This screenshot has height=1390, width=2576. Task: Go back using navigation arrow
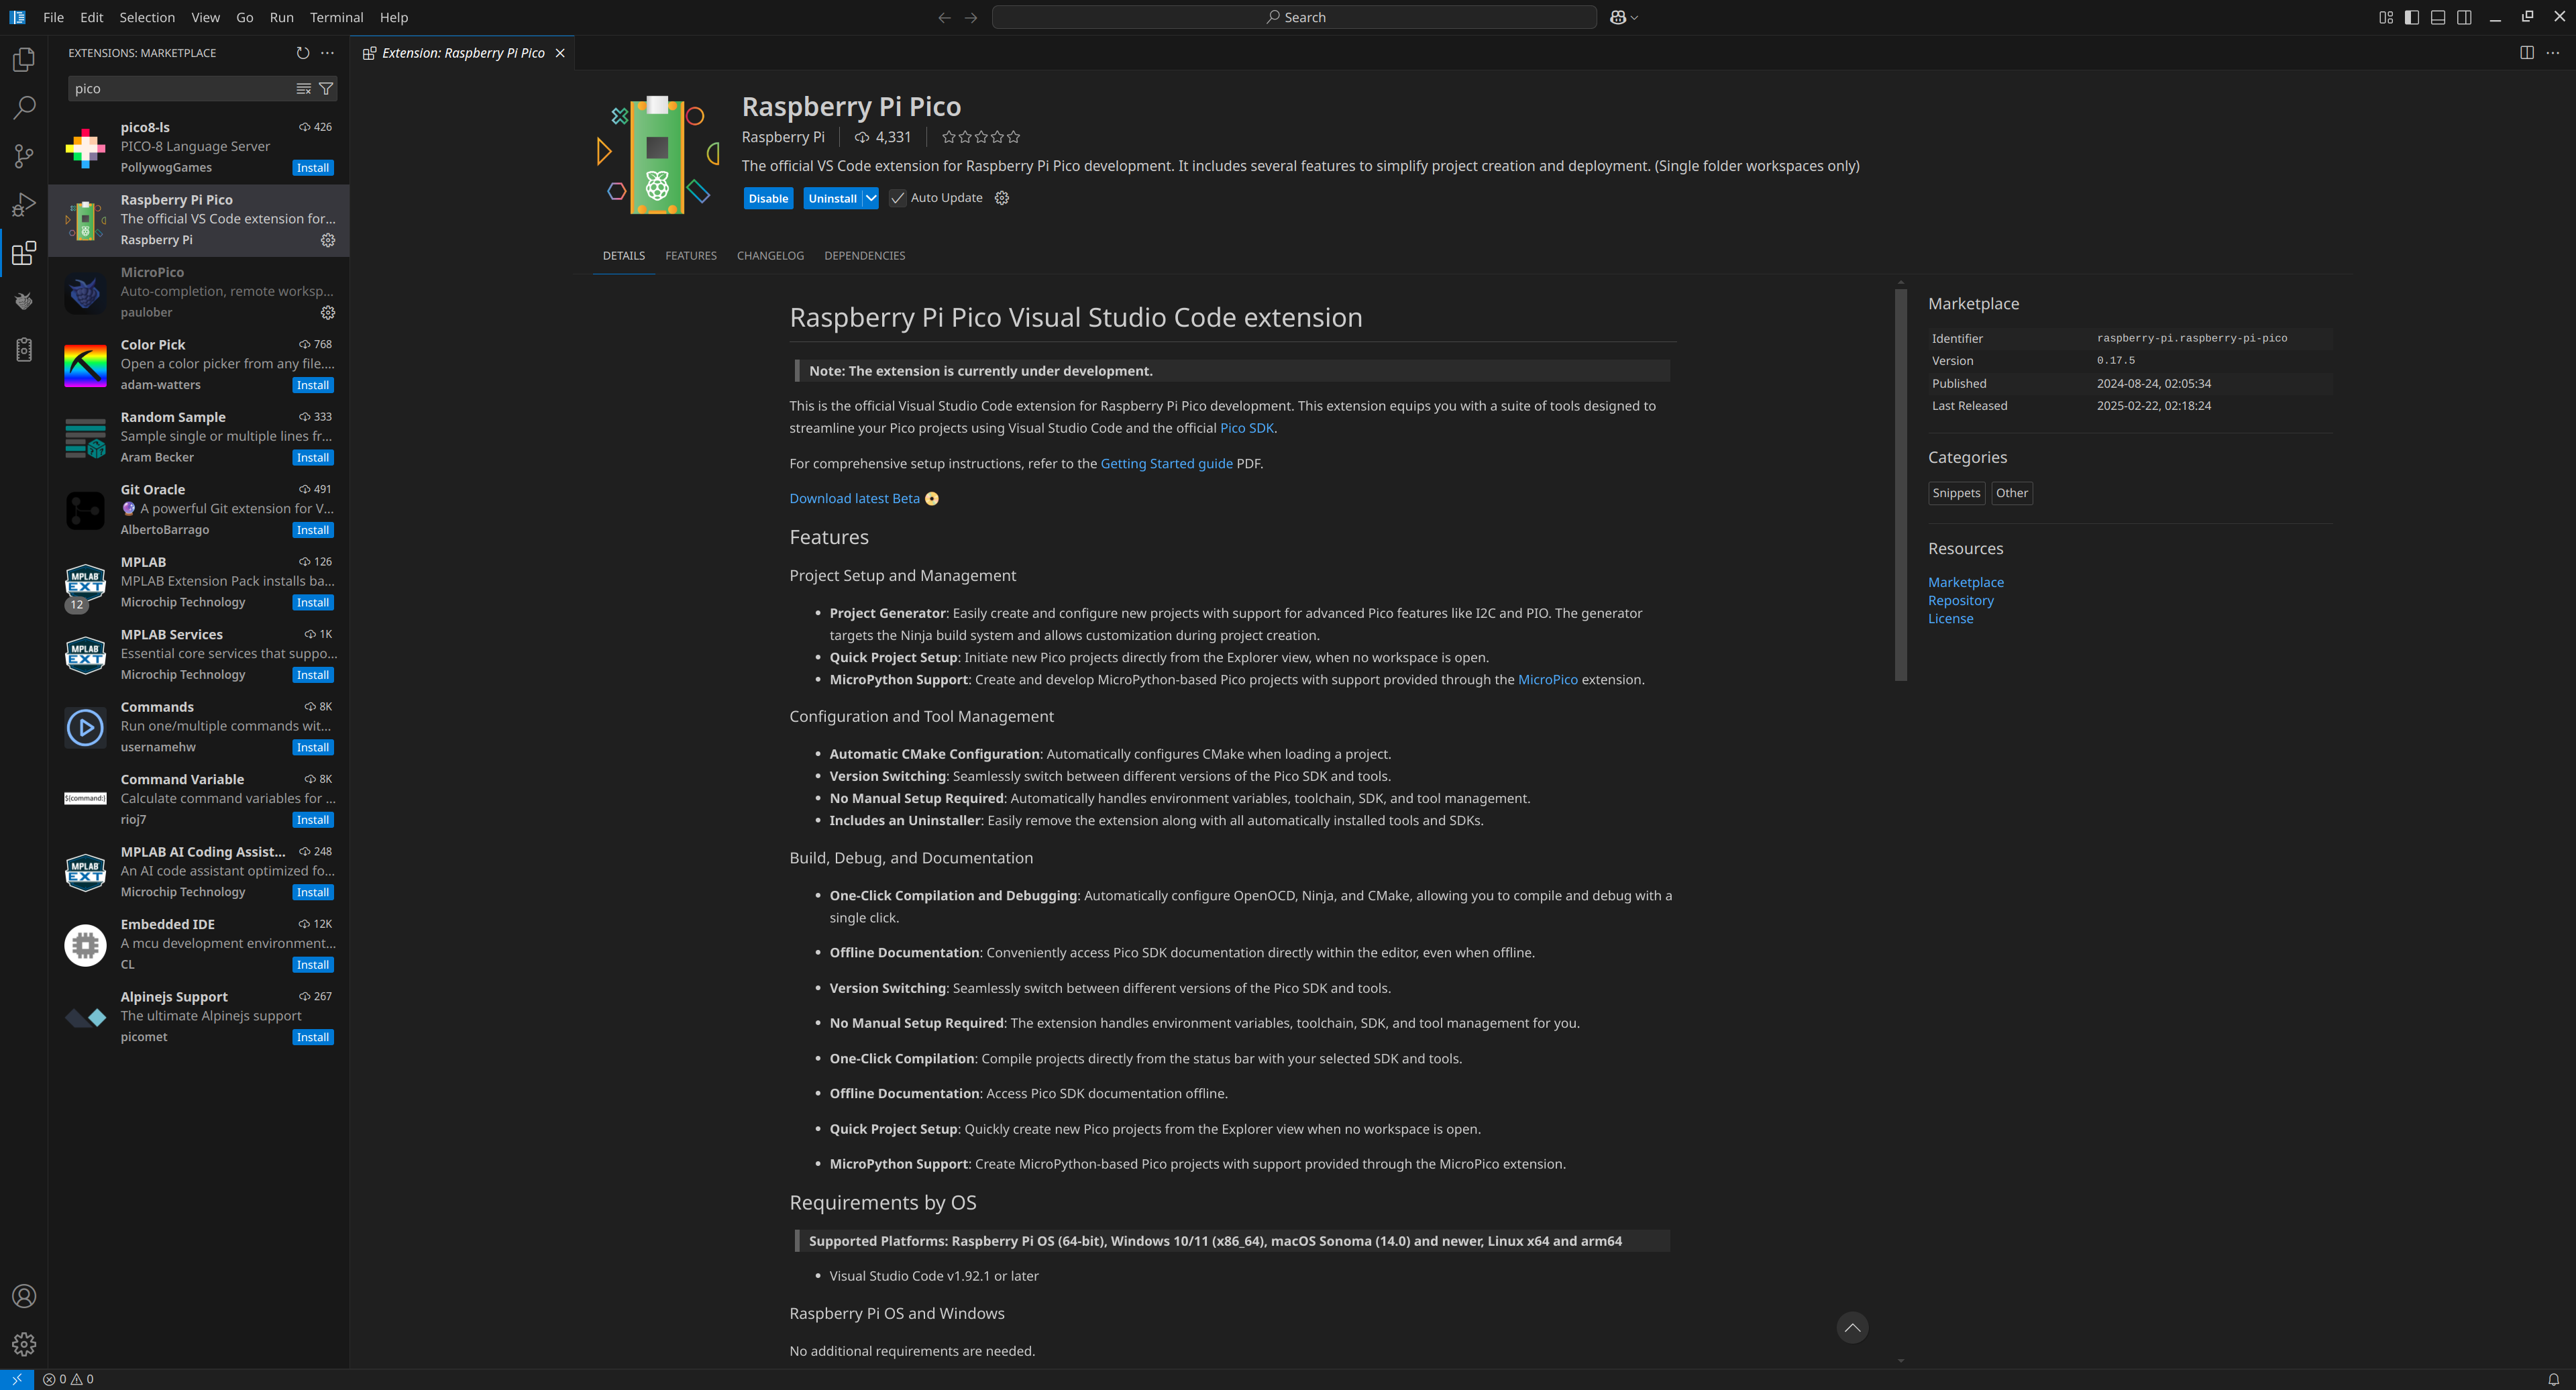click(944, 17)
